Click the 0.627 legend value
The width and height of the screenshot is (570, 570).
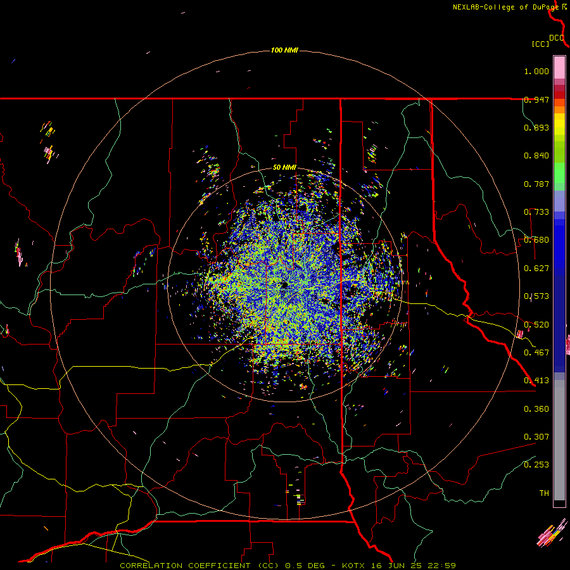[536, 269]
